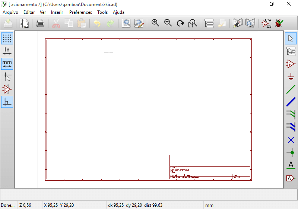Open the Ajuda menu
The width and height of the screenshot is (298, 209).
click(x=118, y=12)
